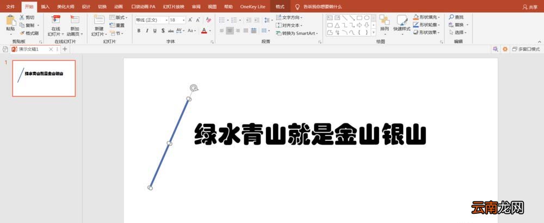
Task: Toggle Italic formatting
Action: [147, 31]
